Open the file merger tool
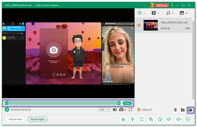The width and height of the screenshot is (197, 127). [151, 119]
